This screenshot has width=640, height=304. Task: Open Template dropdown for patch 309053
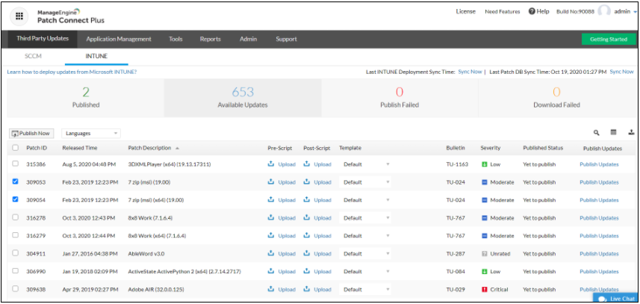(365, 182)
